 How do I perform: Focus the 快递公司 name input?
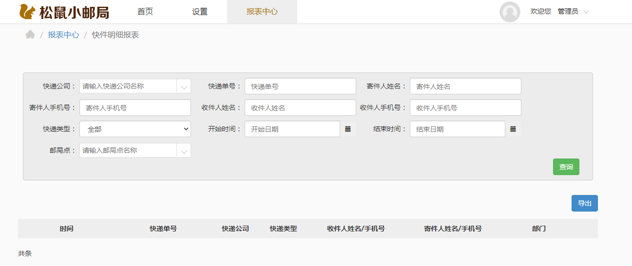tap(128, 87)
